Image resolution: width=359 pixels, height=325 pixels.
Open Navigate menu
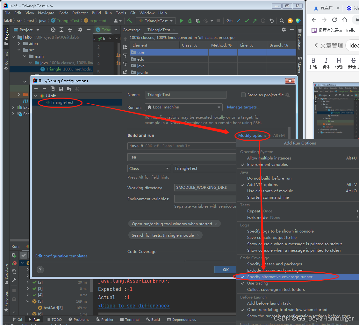[46, 13]
